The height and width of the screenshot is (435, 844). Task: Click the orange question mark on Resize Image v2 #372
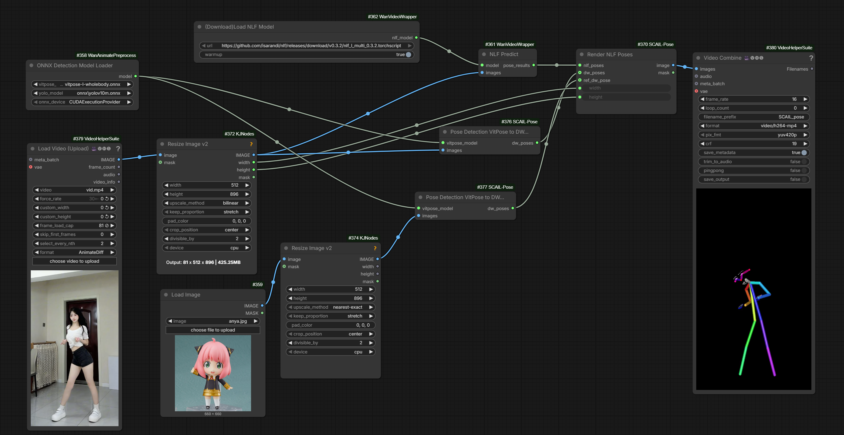coord(251,144)
